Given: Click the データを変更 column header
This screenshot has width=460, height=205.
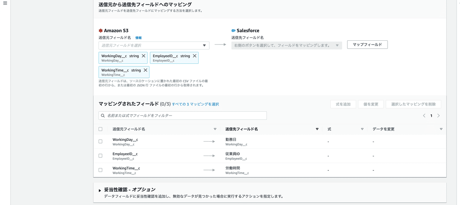Looking at the screenshot, I should tap(383, 129).
